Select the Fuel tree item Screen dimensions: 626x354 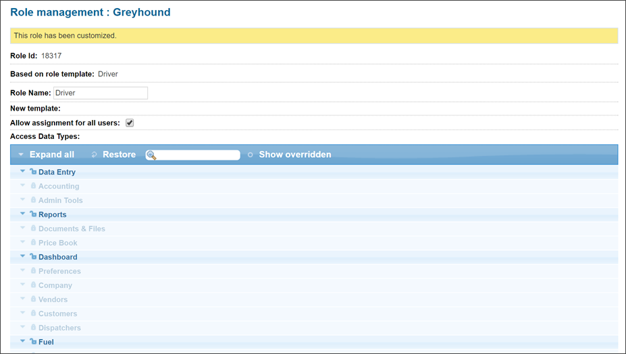tap(46, 342)
